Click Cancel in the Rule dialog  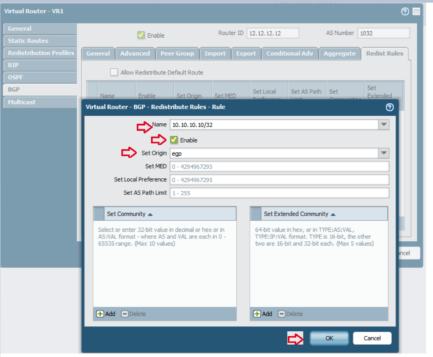372,338
